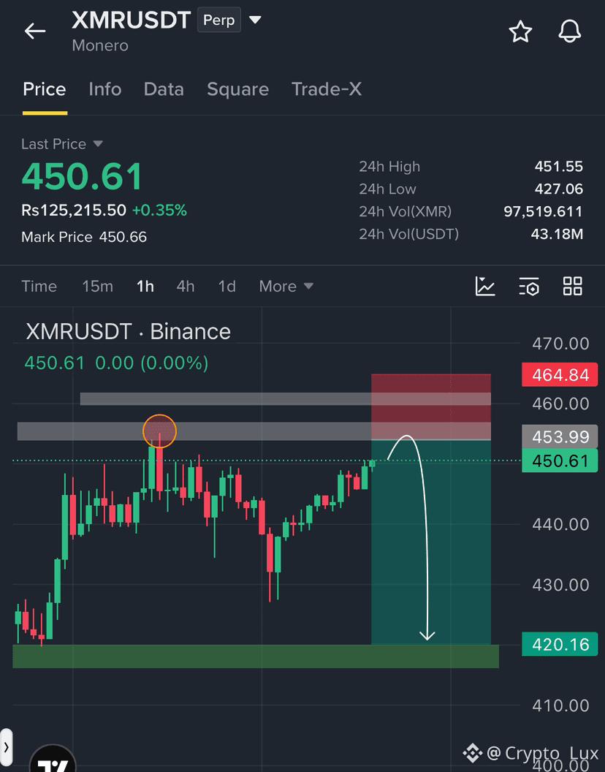Click the 24h Vol(XMR) value 97,519.611
605x772 pixels.
[543, 211]
